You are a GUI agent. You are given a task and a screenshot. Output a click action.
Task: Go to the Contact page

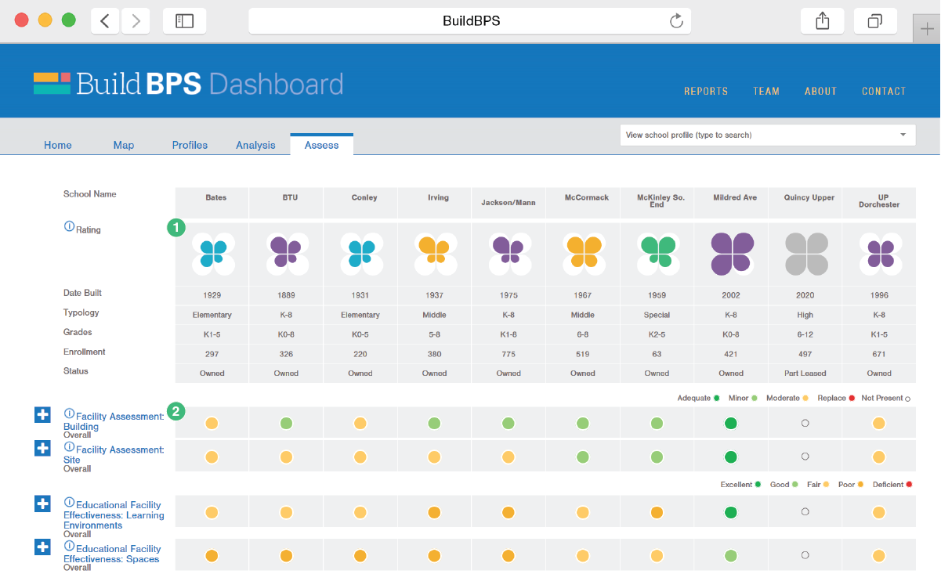click(883, 91)
